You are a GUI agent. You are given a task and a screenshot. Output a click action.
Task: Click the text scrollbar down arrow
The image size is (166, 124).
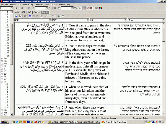pos(164,114)
